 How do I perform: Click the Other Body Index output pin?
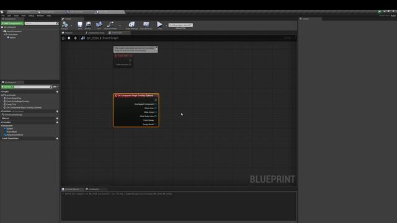(156, 116)
